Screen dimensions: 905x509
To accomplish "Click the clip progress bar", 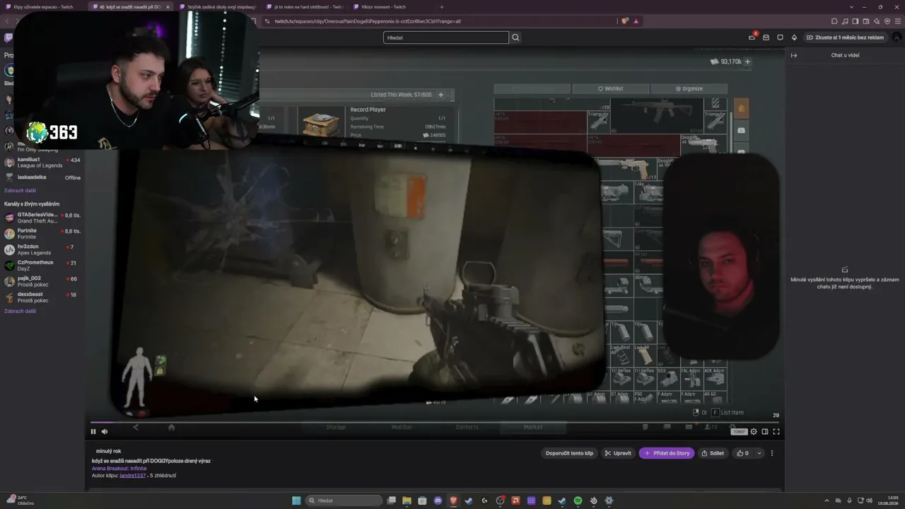I will click(x=435, y=423).
